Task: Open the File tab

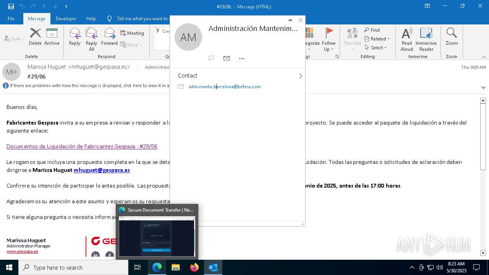Action: pos(11,19)
